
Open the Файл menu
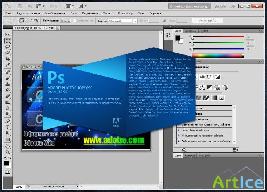[9, 13]
